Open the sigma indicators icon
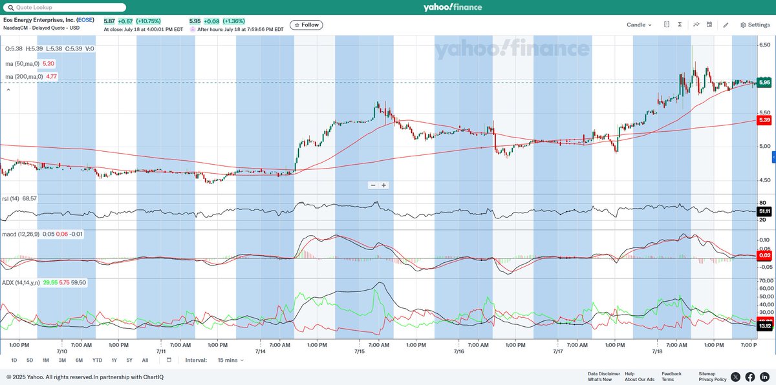The height and width of the screenshot is (385, 776). pos(680,25)
